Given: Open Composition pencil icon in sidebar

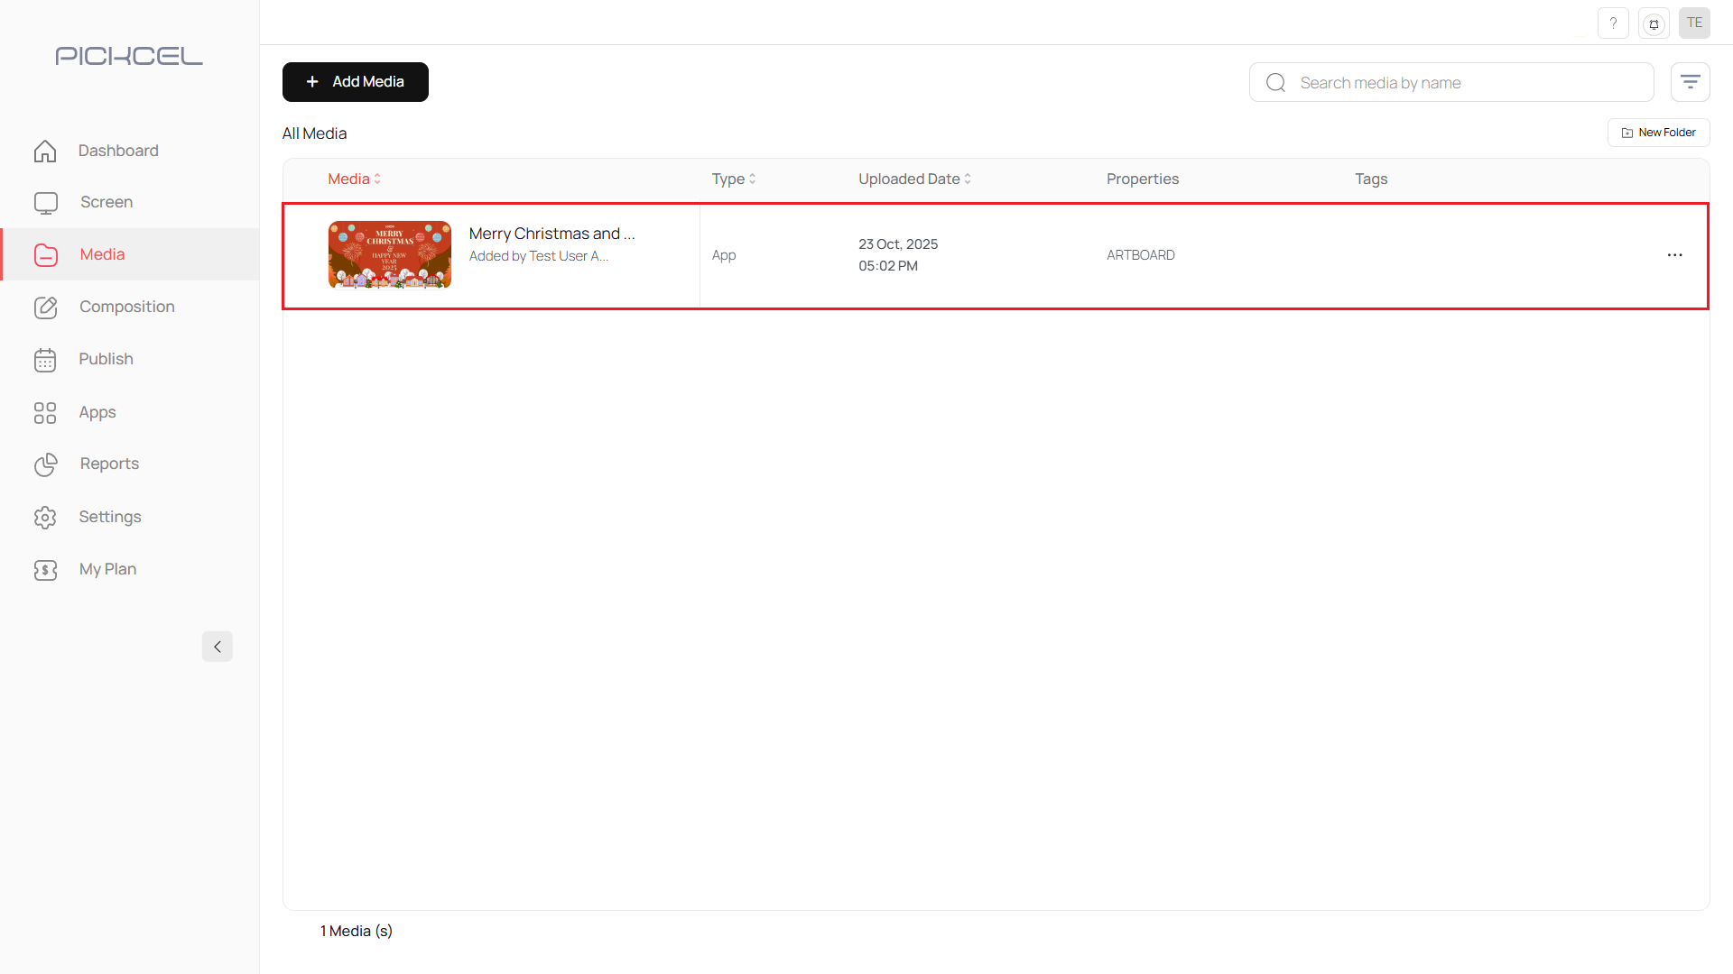Looking at the screenshot, I should 45,308.
